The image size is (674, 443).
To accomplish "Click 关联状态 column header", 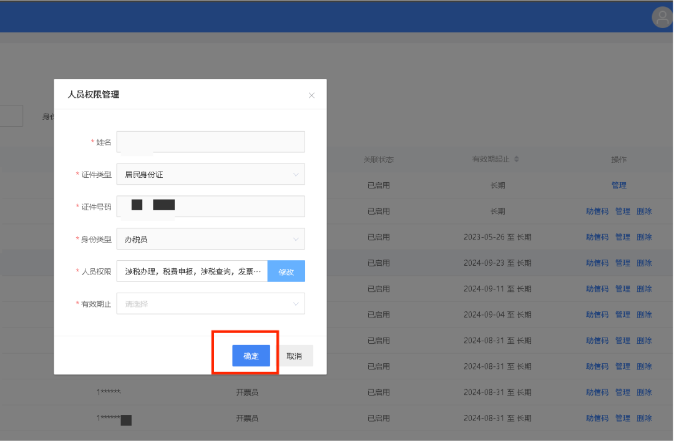I will tap(379, 160).
